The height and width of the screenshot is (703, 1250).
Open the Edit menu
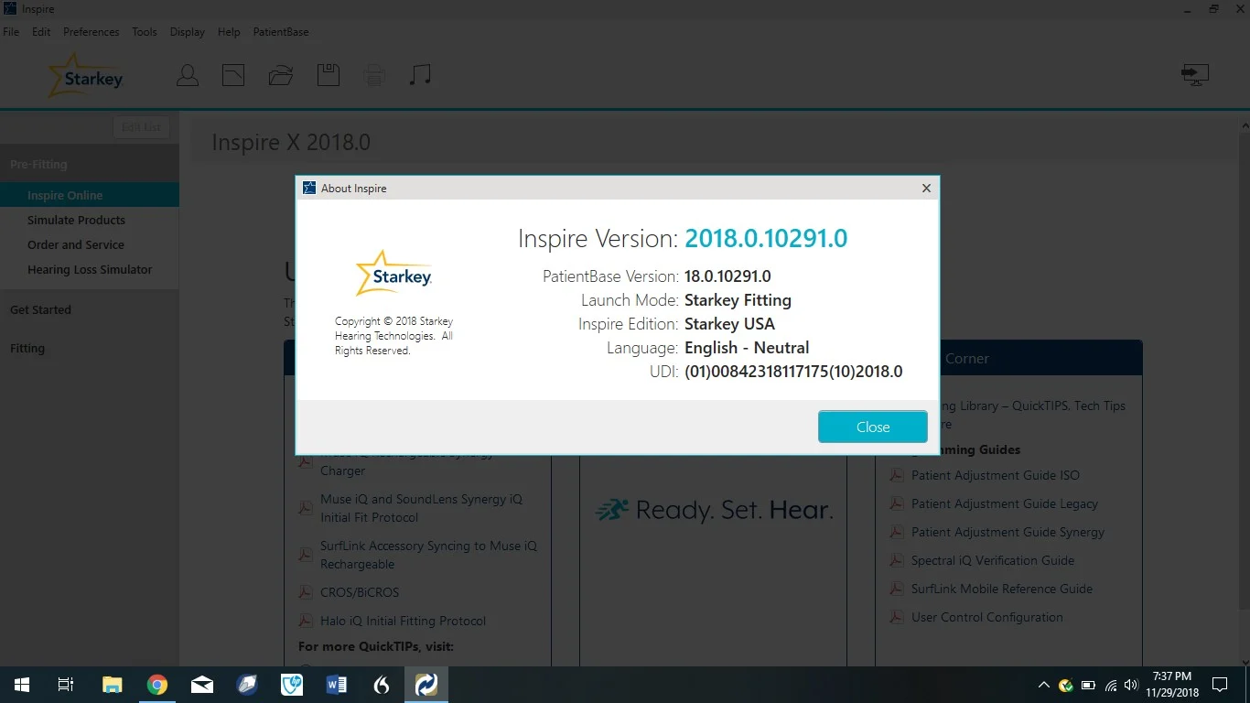coord(41,32)
